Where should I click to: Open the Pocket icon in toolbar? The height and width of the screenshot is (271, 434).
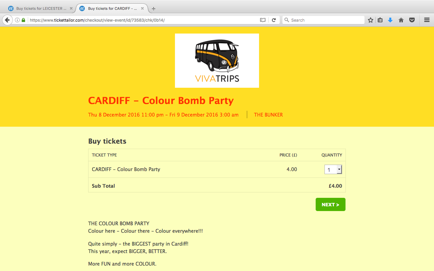(x=412, y=20)
